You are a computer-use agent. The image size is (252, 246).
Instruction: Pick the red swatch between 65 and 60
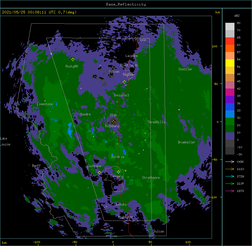230,41
